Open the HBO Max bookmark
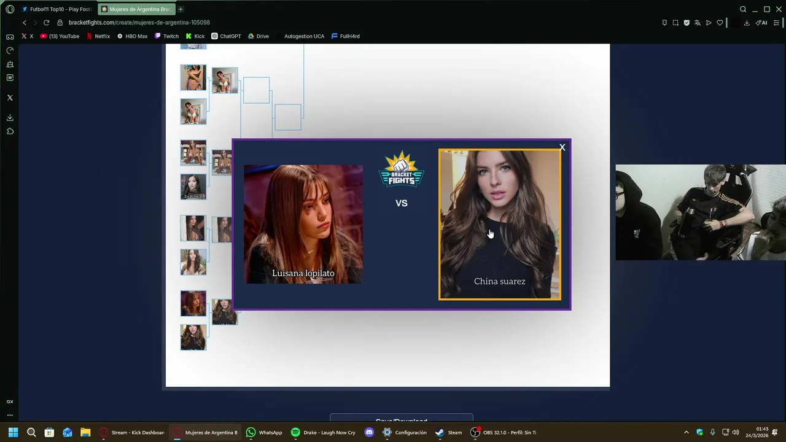The height and width of the screenshot is (442, 786). pyautogui.click(x=132, y=36)
